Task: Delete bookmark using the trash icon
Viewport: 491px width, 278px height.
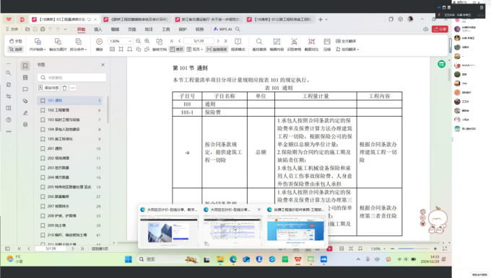Action: (64, 88)
